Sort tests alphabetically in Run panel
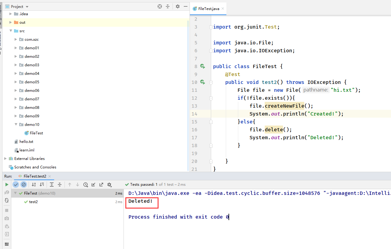 coord(34,185)
